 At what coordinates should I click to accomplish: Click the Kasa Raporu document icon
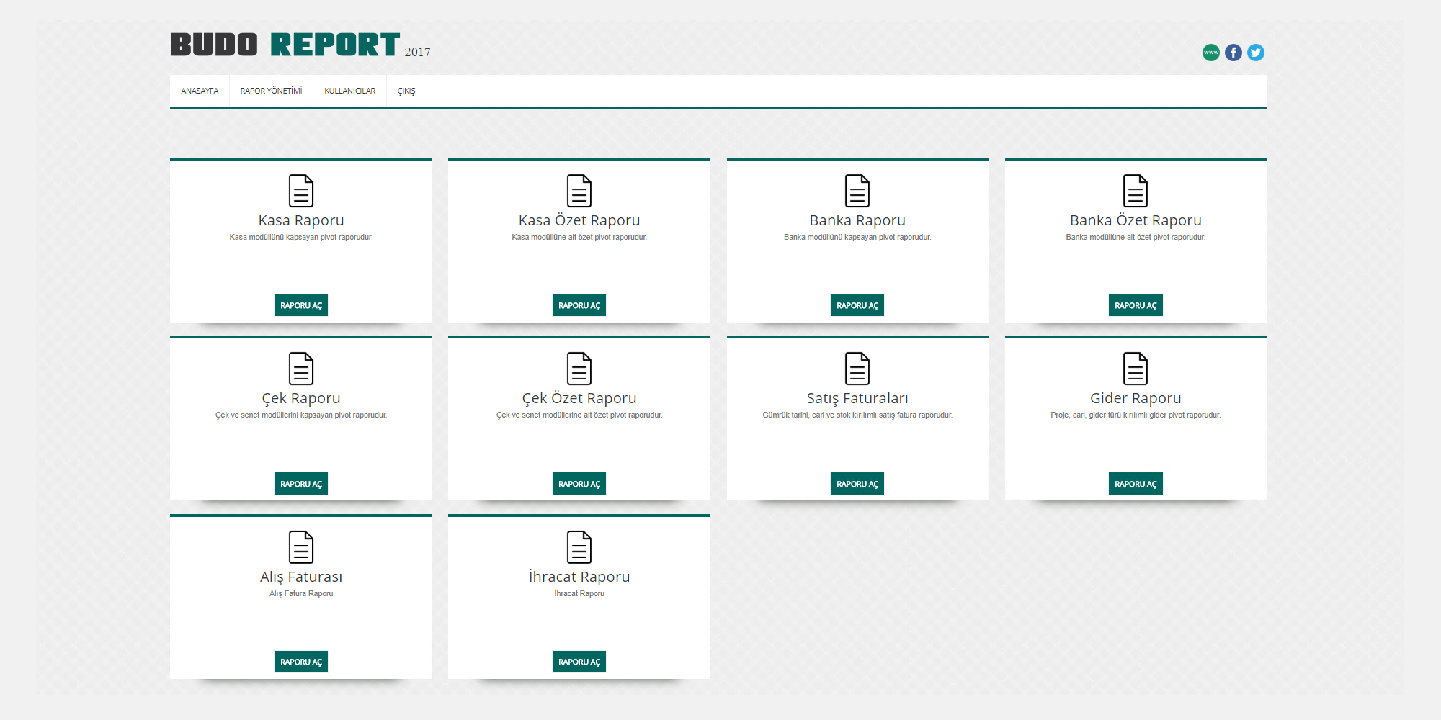[x=300, y=191]
